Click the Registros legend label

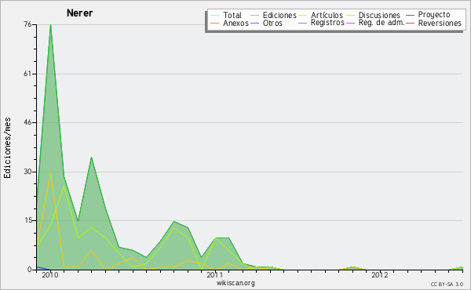pos(327,23)
